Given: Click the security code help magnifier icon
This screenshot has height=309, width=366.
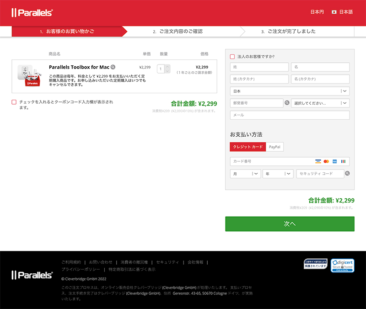Looking at the screenshot, I should coord(347,173).
